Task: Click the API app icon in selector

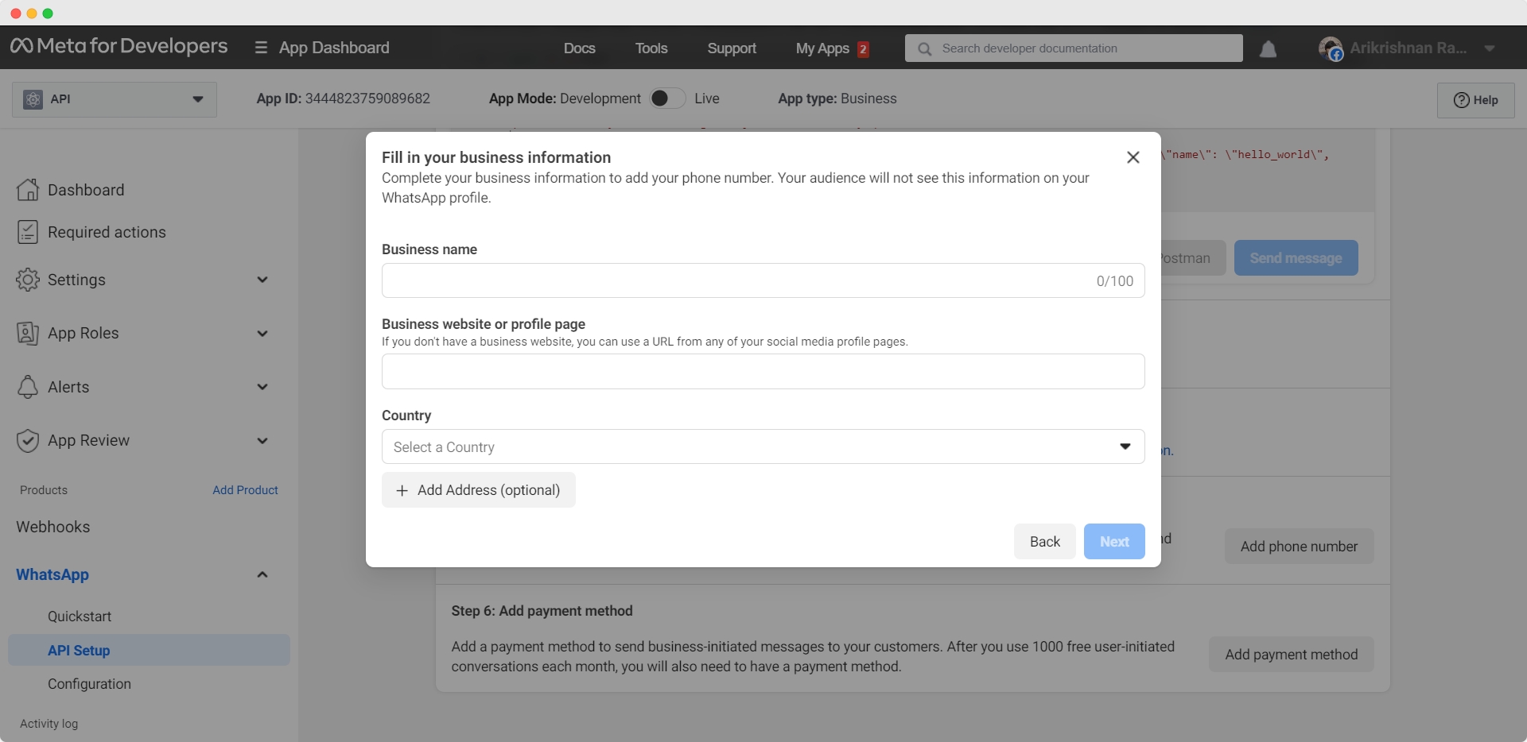Action: tap(33, 99)
